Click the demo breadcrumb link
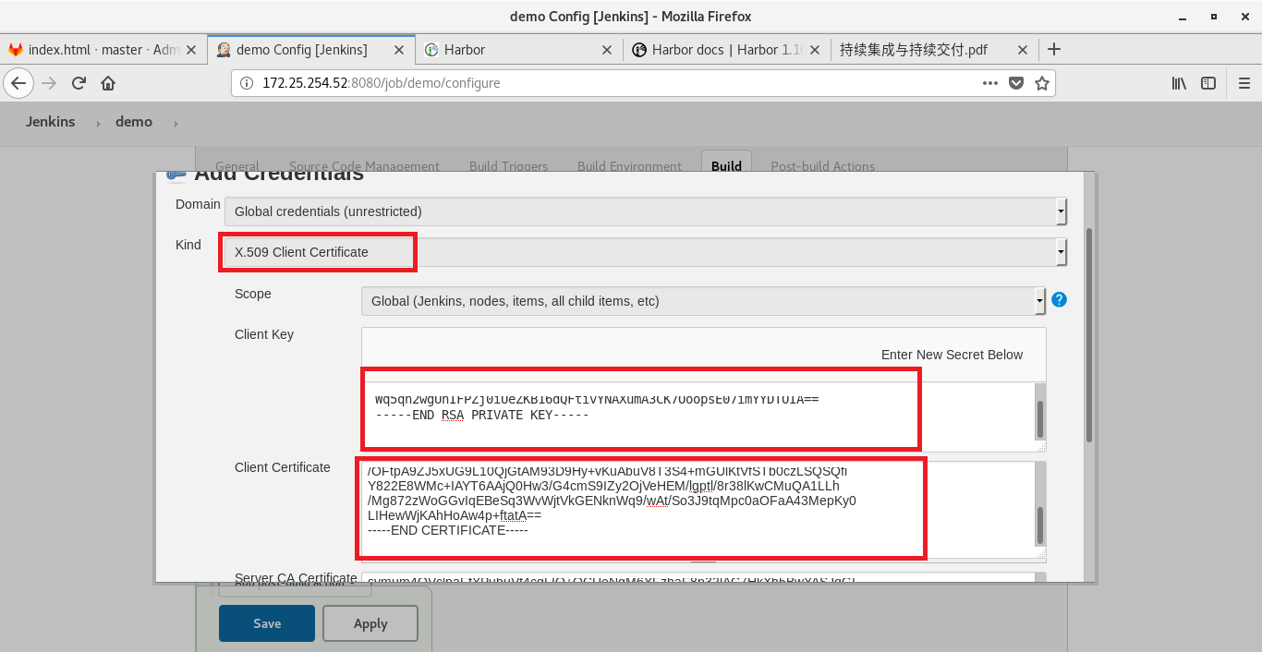 point(134,122)
